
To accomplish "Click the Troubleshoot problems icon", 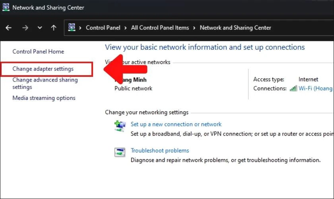I will [120, 153].
